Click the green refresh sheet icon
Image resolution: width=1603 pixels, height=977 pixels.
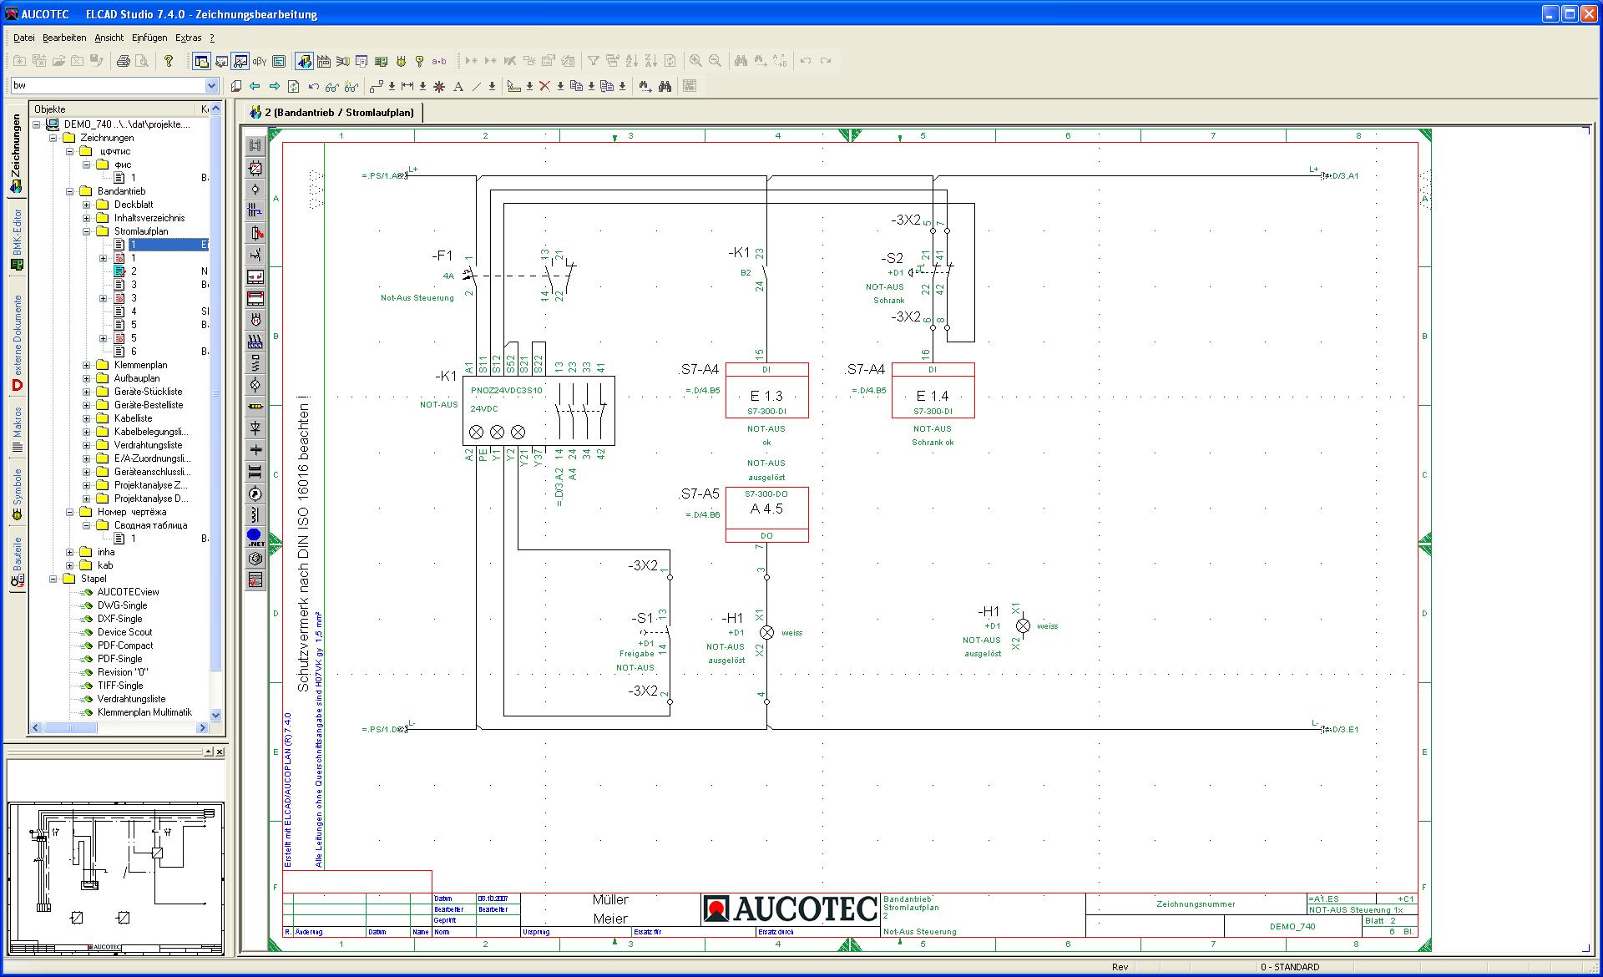click(293, 86)
